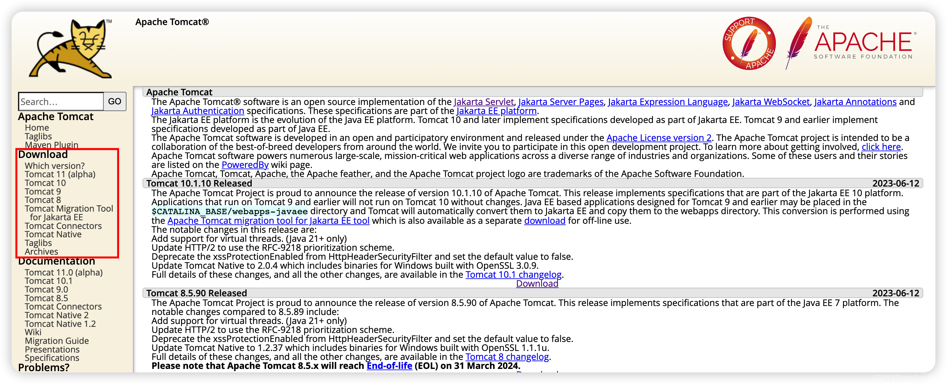Open the End-of-life link

[389, 366]
